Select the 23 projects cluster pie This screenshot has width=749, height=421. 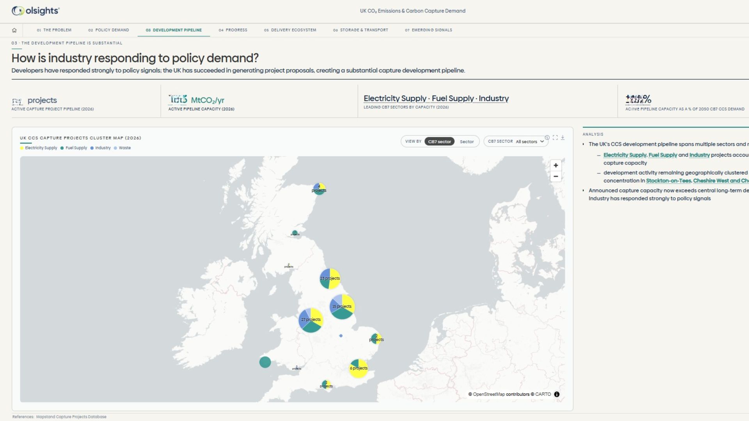click(x=330, y=279)
